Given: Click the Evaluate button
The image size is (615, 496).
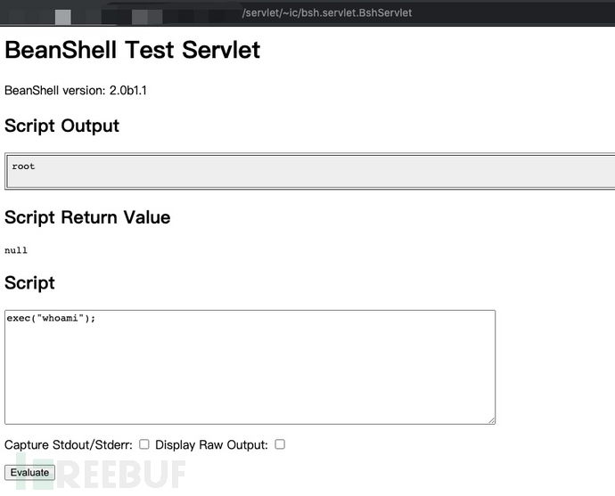Looking at the screenshot, I should pos(29,473).
